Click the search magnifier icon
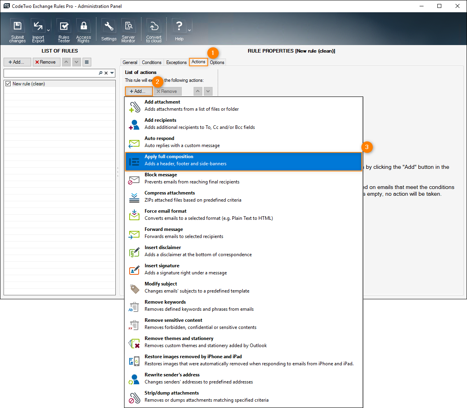The height and width of the screenshot is (408, 467). pos(101,73)
